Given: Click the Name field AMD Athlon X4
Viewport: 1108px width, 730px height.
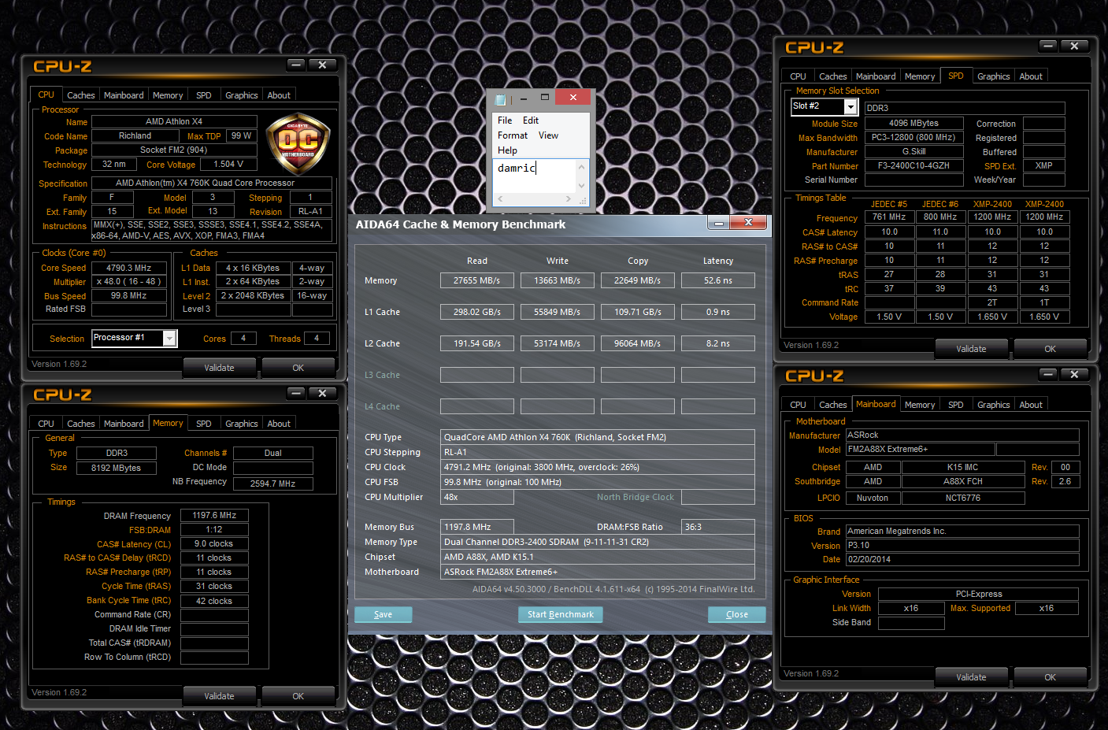Looking at the screenshot, I should [x=174, y=122].
